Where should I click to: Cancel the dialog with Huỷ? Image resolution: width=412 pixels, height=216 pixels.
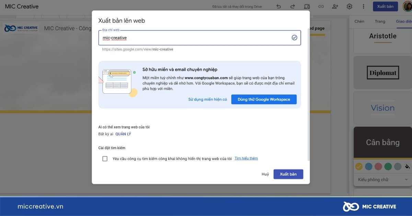[x=265, y=174]
